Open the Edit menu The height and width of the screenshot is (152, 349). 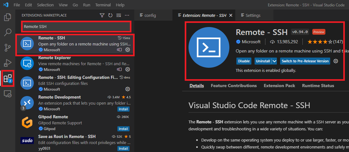pyautogui.click(x=28, y=5)
